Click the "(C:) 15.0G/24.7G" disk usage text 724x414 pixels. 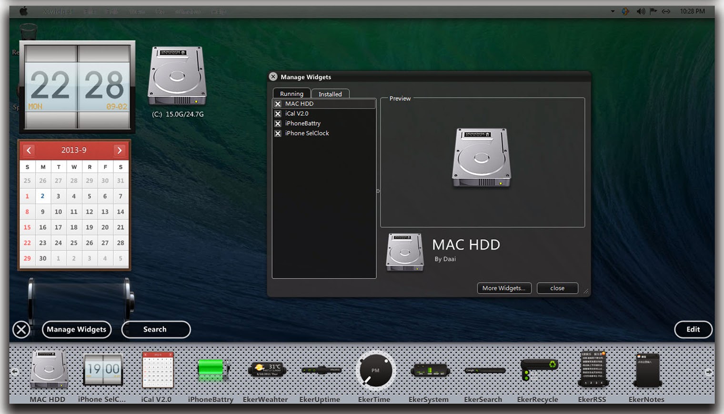click(x=178, y=114)
